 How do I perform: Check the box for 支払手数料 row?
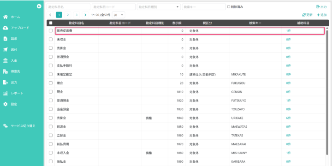click(x=51, y=65)
